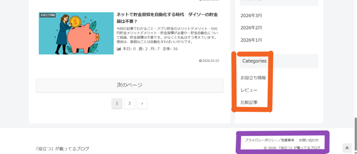Open the 2026年3月 archive
The width and height of the screenshot is (357, 154).
[251, 16]
